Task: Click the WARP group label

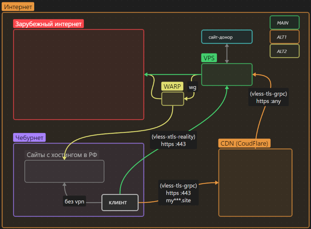Action: [172, 86]
